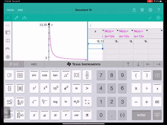Tap the negative (-) key
This screenshot has width=167, height=125.
(x=122, y=115)
